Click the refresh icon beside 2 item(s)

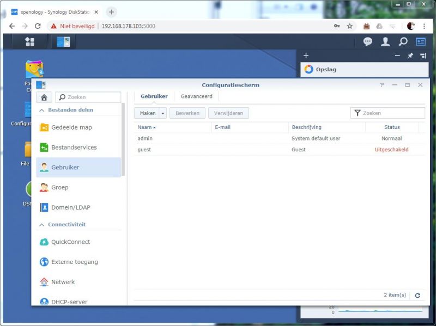tap(417, 296)
